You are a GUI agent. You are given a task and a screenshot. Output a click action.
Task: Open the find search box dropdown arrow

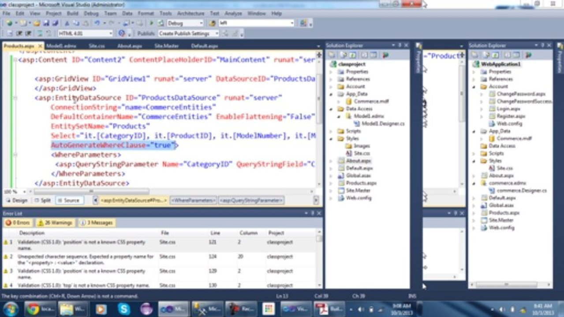tap(292, 23)
